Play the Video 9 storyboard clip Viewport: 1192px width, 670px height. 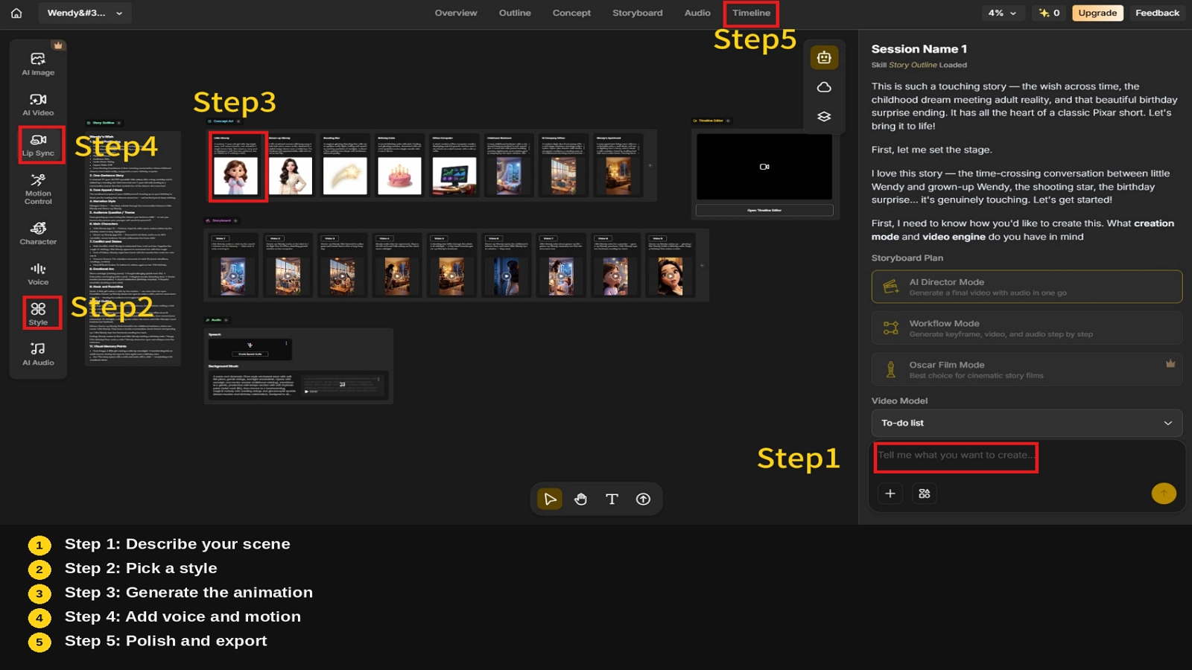(x=670, y=276)
